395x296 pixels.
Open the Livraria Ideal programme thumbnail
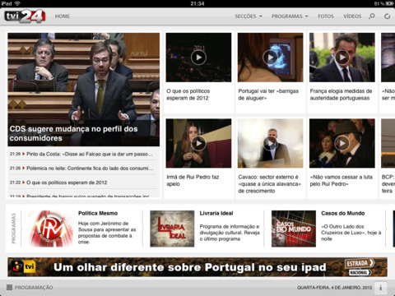click(172, 229)
